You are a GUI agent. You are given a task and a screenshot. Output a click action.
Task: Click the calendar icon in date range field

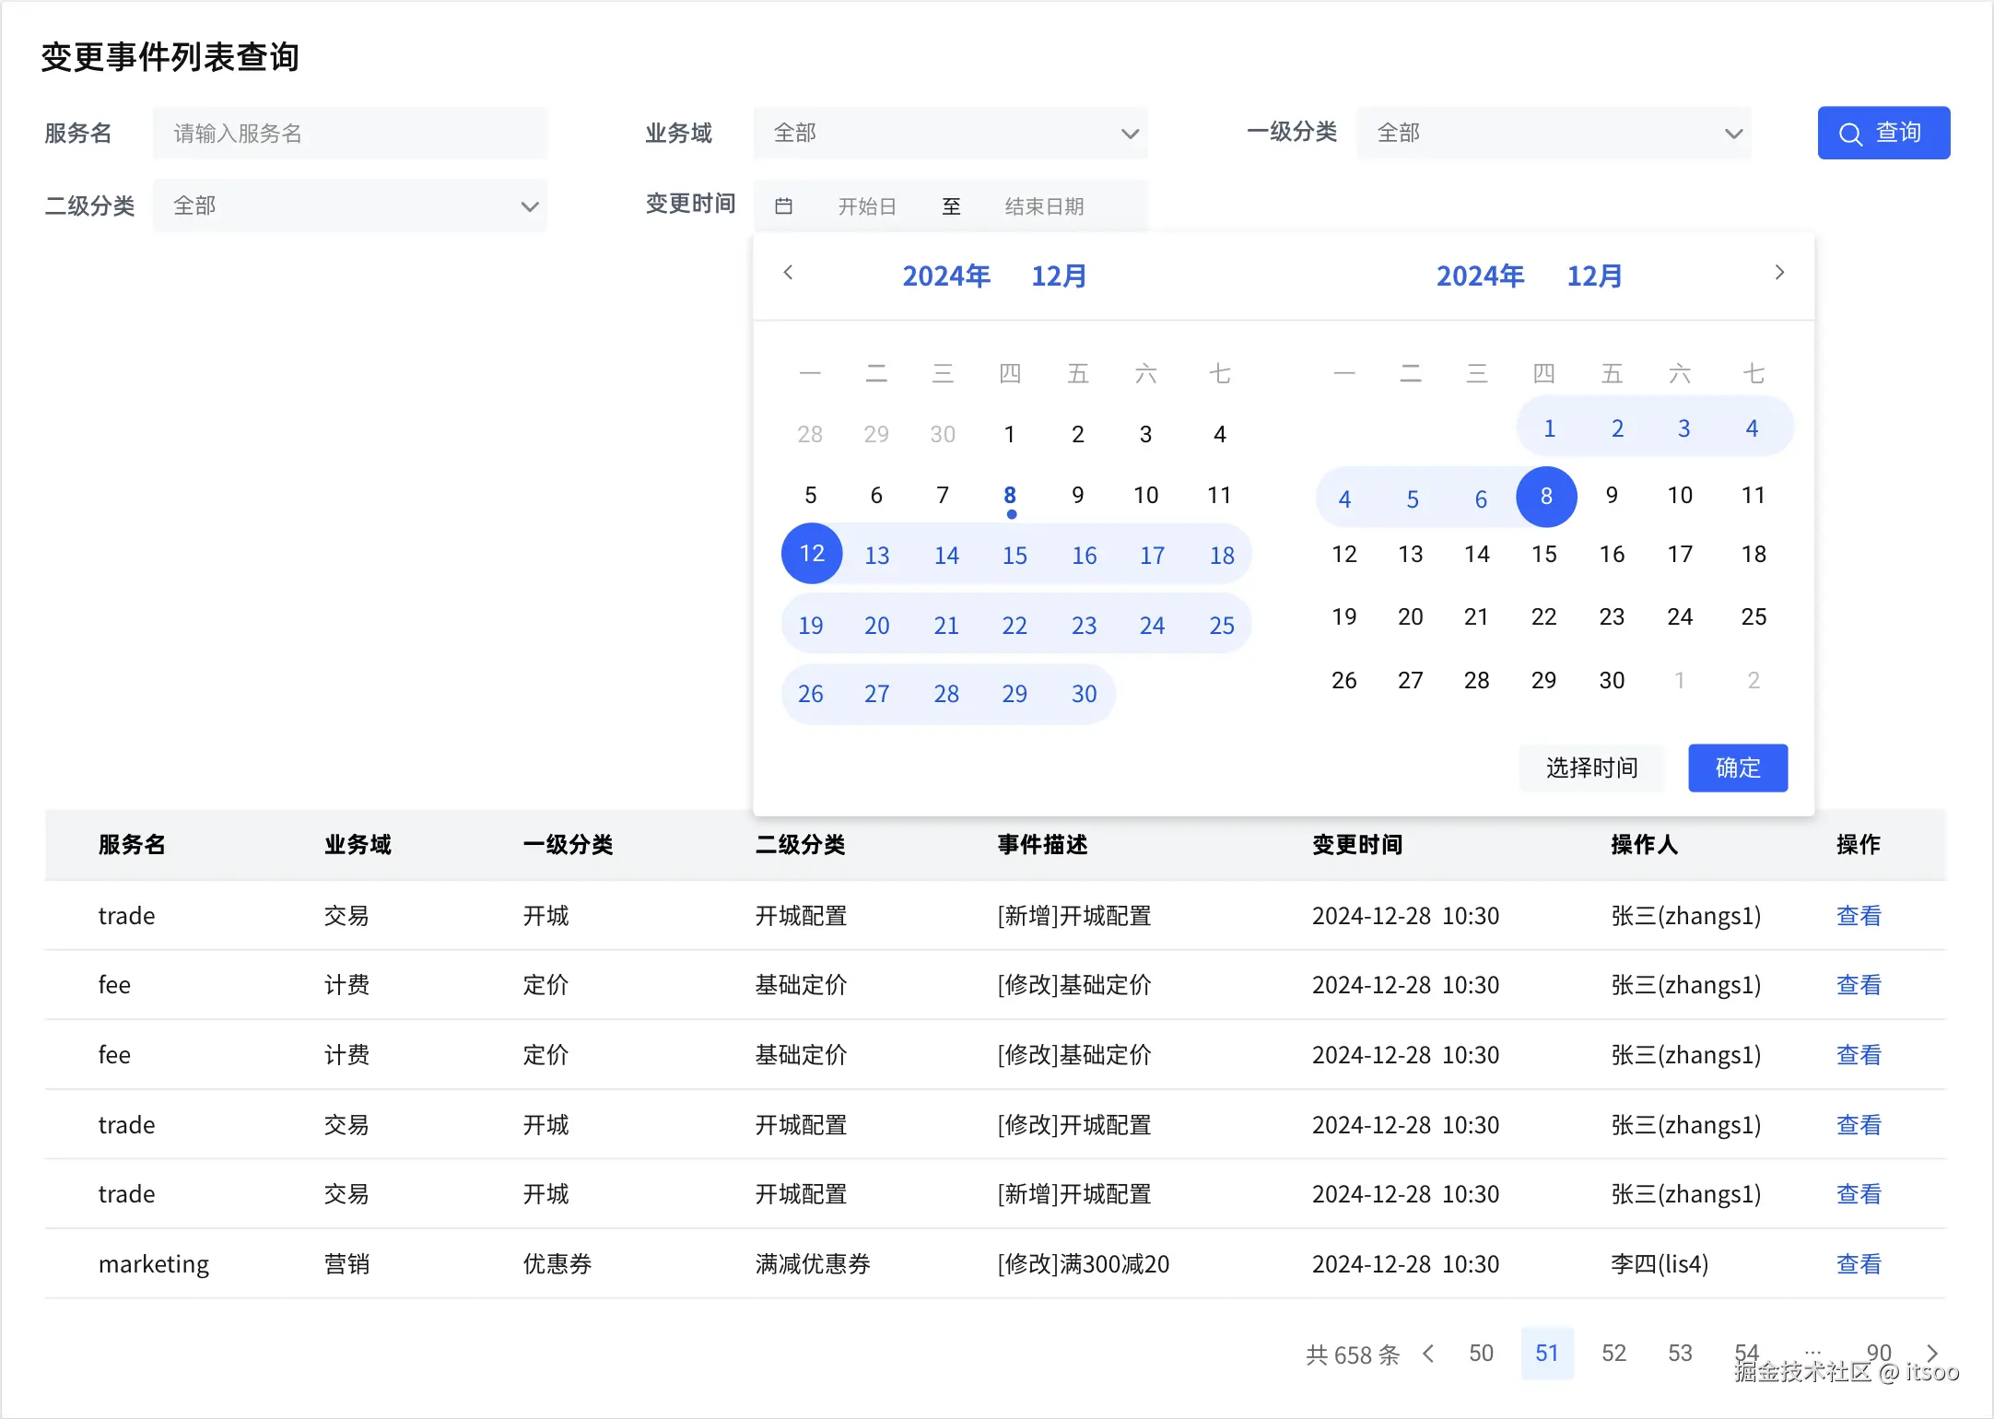[783, 205]
